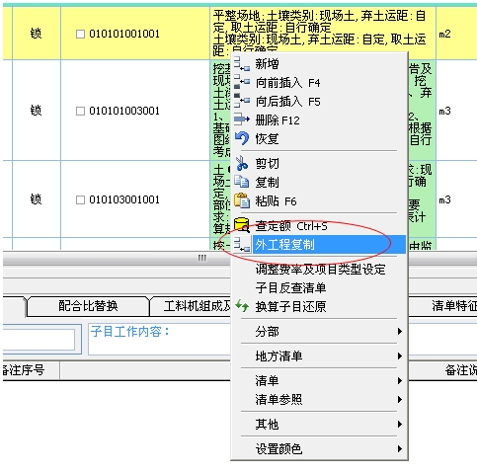This screenshot has width=477, height=474.
Task: Tick checkbox for item 010101003001
Action: tap(80, 111)
